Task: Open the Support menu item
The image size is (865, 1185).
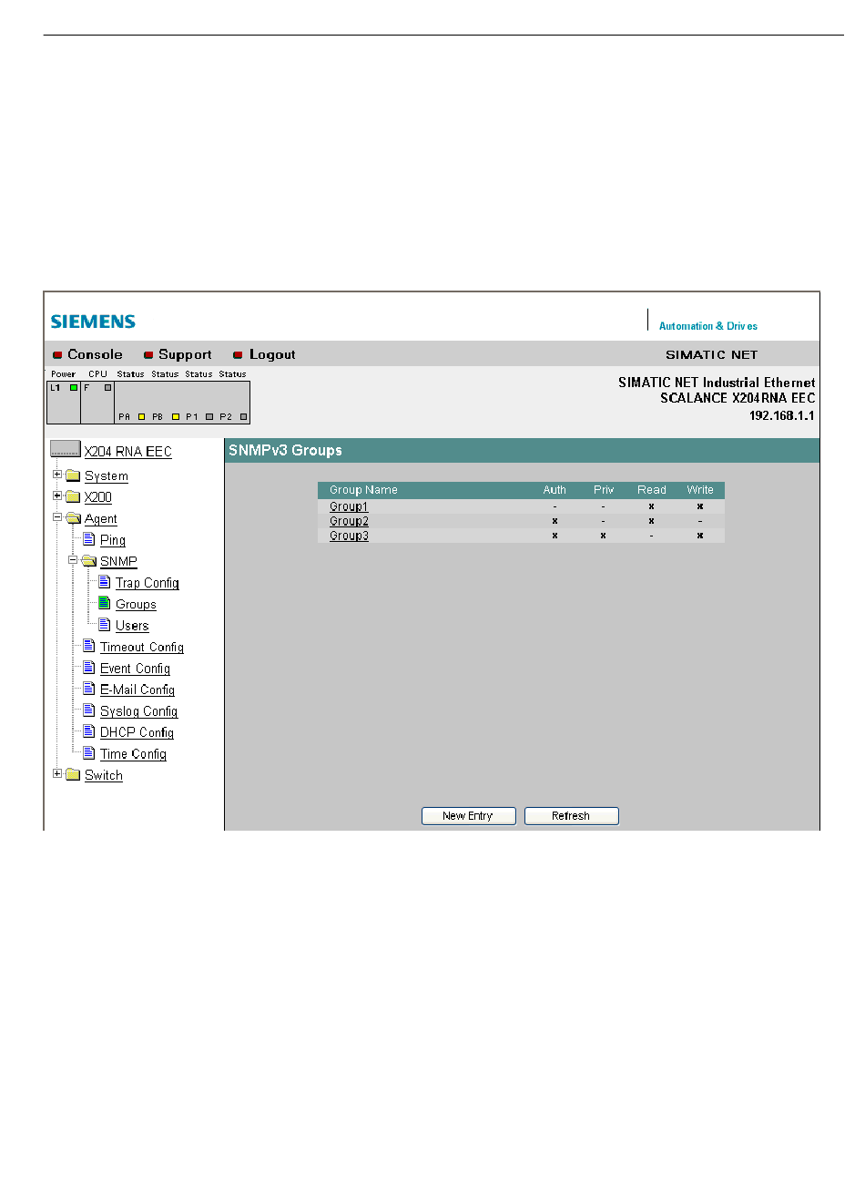Action: [185, 355]
